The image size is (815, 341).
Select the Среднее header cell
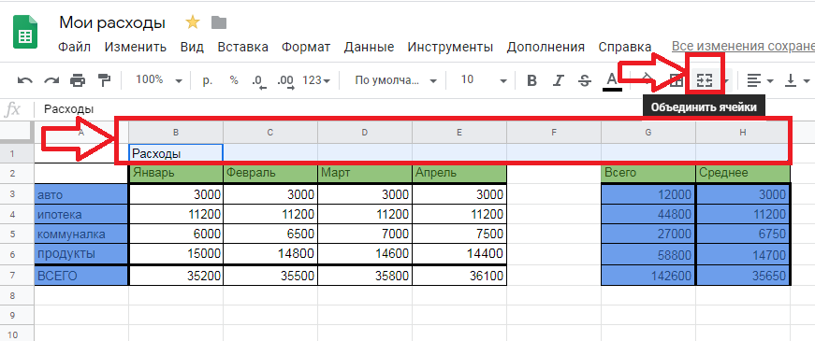(743, 174)
